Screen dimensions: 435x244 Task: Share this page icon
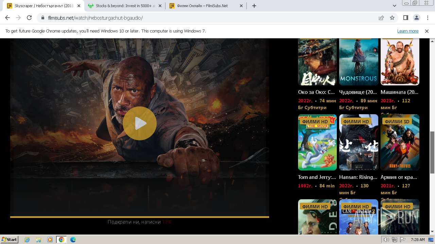point(381,18)
